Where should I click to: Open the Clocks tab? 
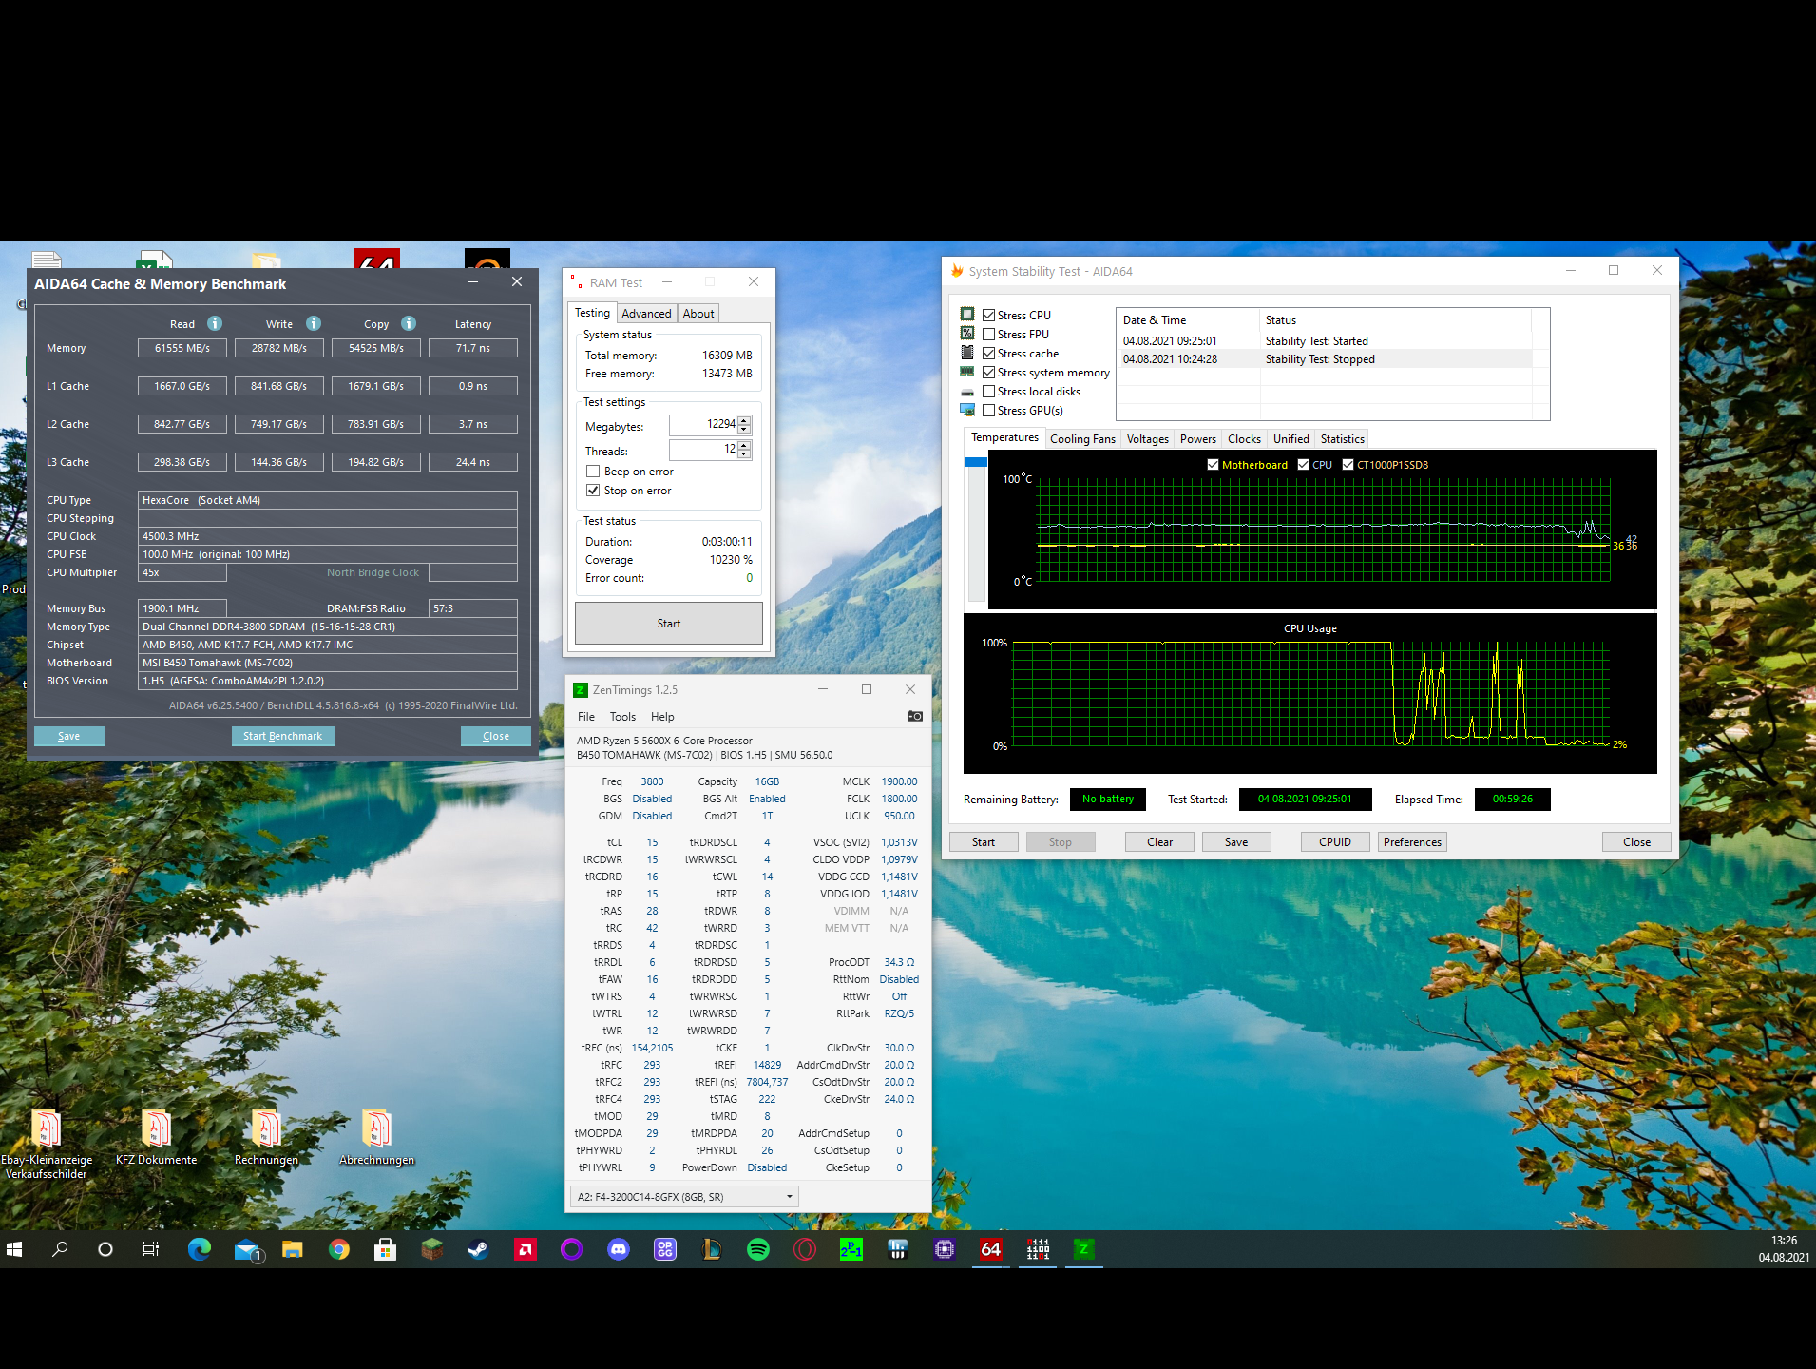[1244, 439]
